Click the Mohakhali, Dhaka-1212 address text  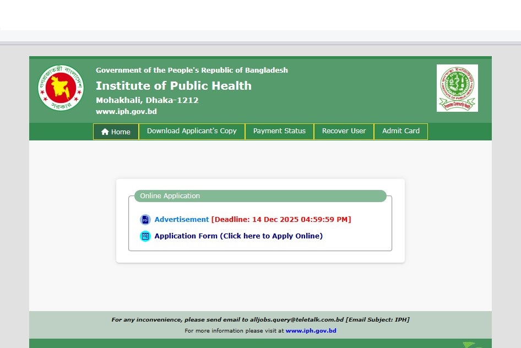(x=147, y=100)
